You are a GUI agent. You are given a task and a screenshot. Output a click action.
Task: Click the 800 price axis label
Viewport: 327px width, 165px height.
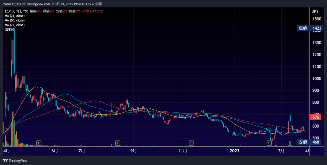(x=316, y=102)
